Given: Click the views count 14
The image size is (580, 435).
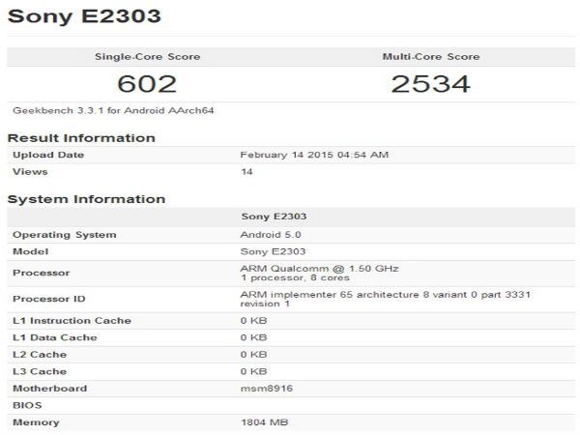Looking at the screenshot, I should click(246, 172).
